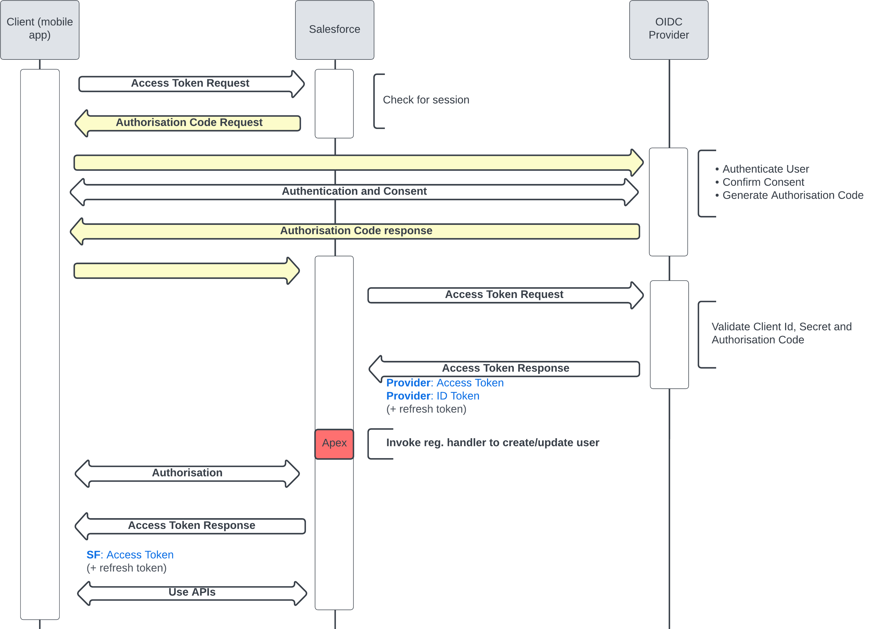Click the Authentication and Consent double arrow
The height and width of the screenshot is (629, 875).
point(354,192)
